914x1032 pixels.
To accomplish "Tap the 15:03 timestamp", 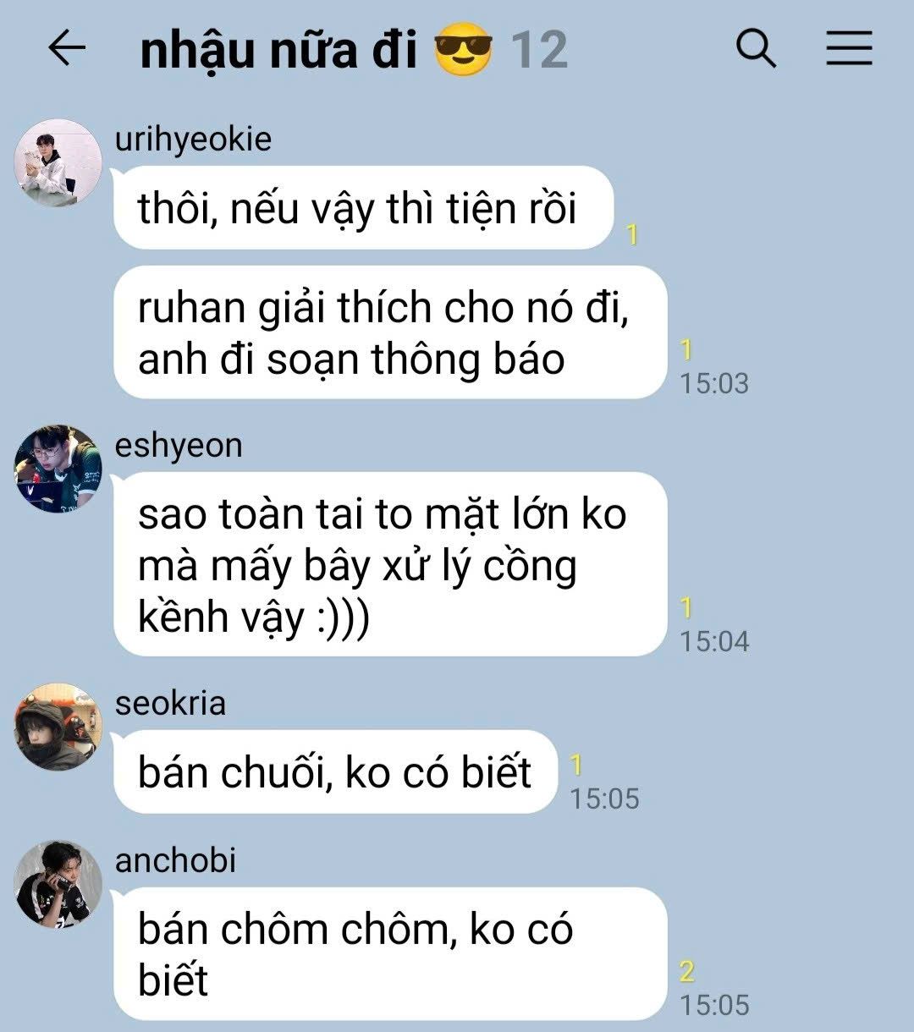I will (x=714, y=383).
